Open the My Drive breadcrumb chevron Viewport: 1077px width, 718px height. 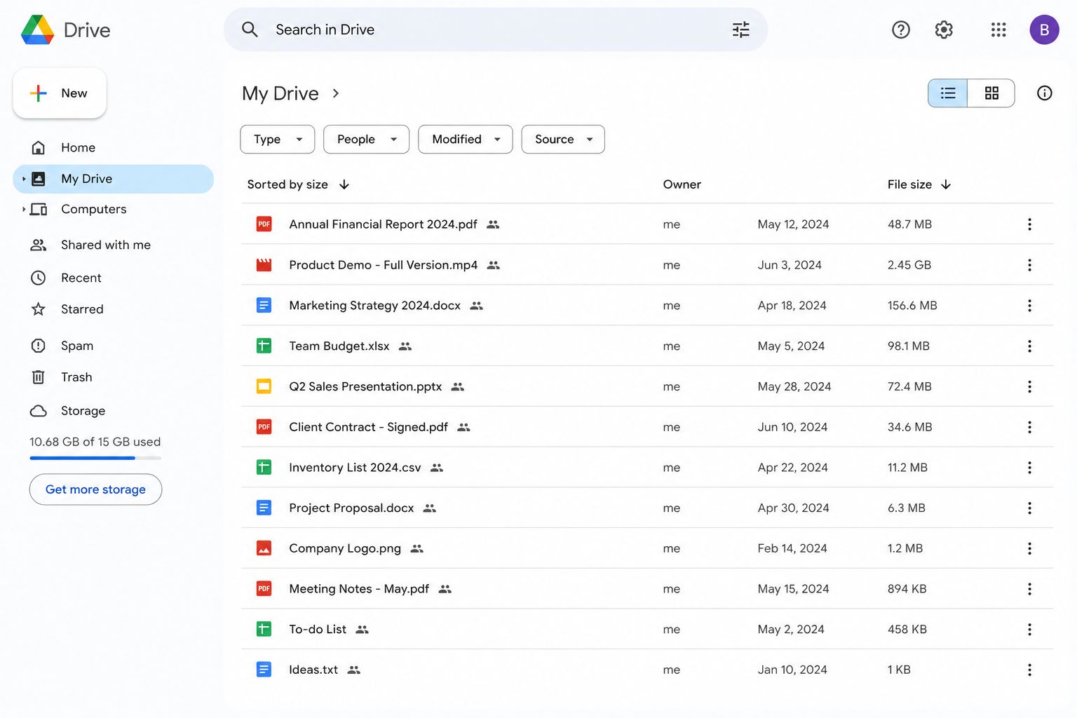pyautogui.click(x=336, y=93)
